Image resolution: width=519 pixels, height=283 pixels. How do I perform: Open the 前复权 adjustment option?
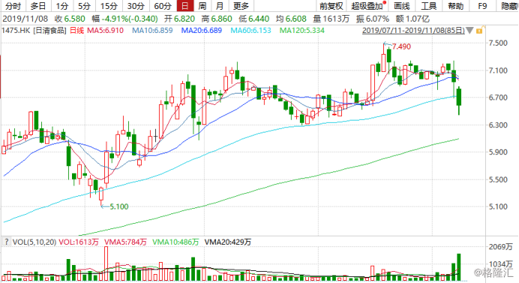331,6
